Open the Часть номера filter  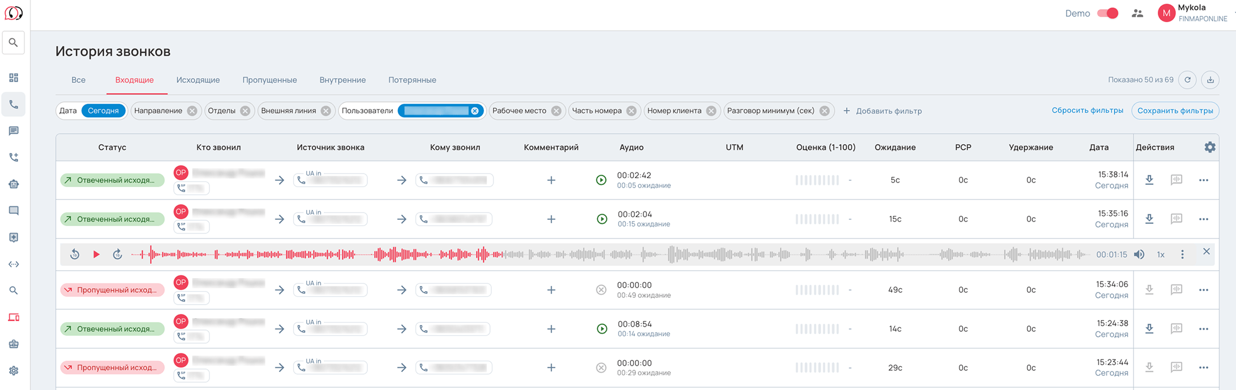[604, 111]
